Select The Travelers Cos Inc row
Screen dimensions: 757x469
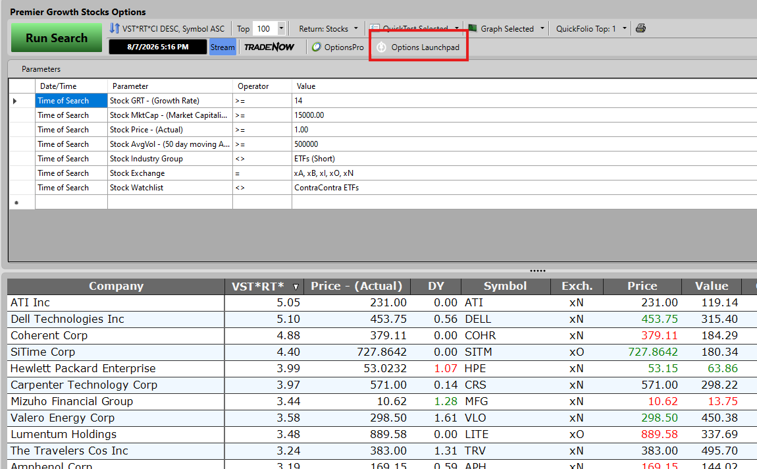pos(382,451)
